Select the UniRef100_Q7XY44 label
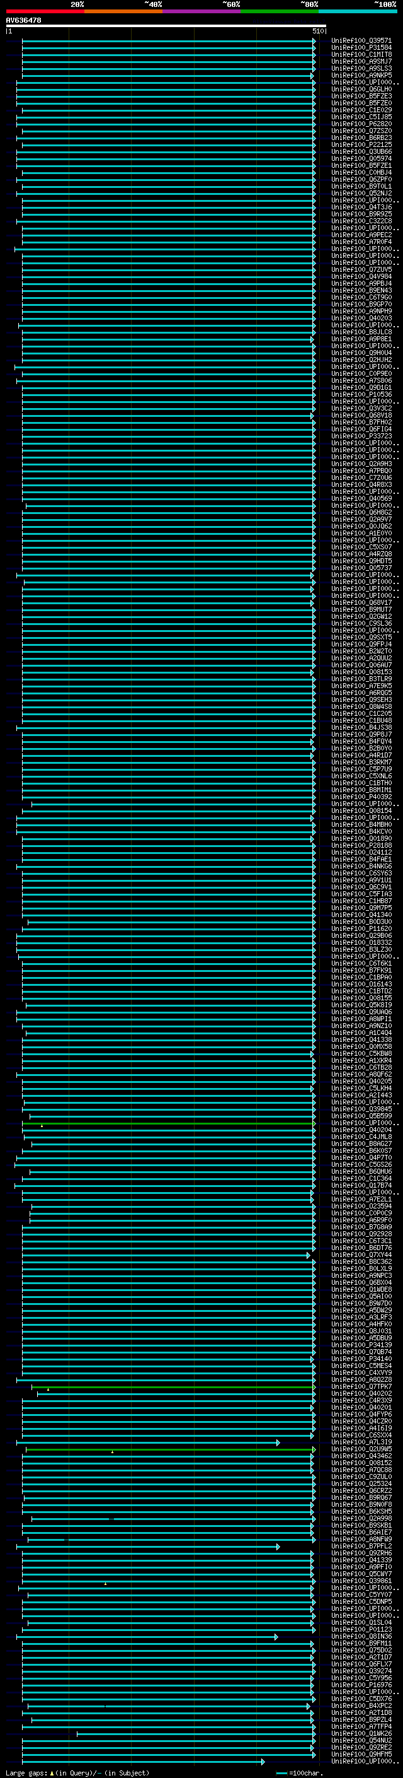This screenshot has height=1778, width=403. point(361,1255)
